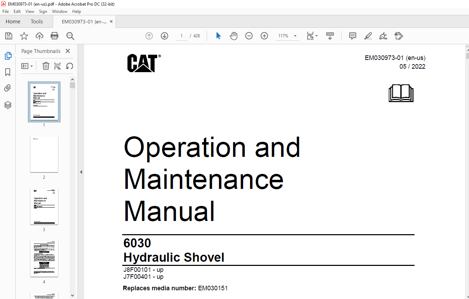Close the Page Thumbnails panel

(x=68, y=51)
